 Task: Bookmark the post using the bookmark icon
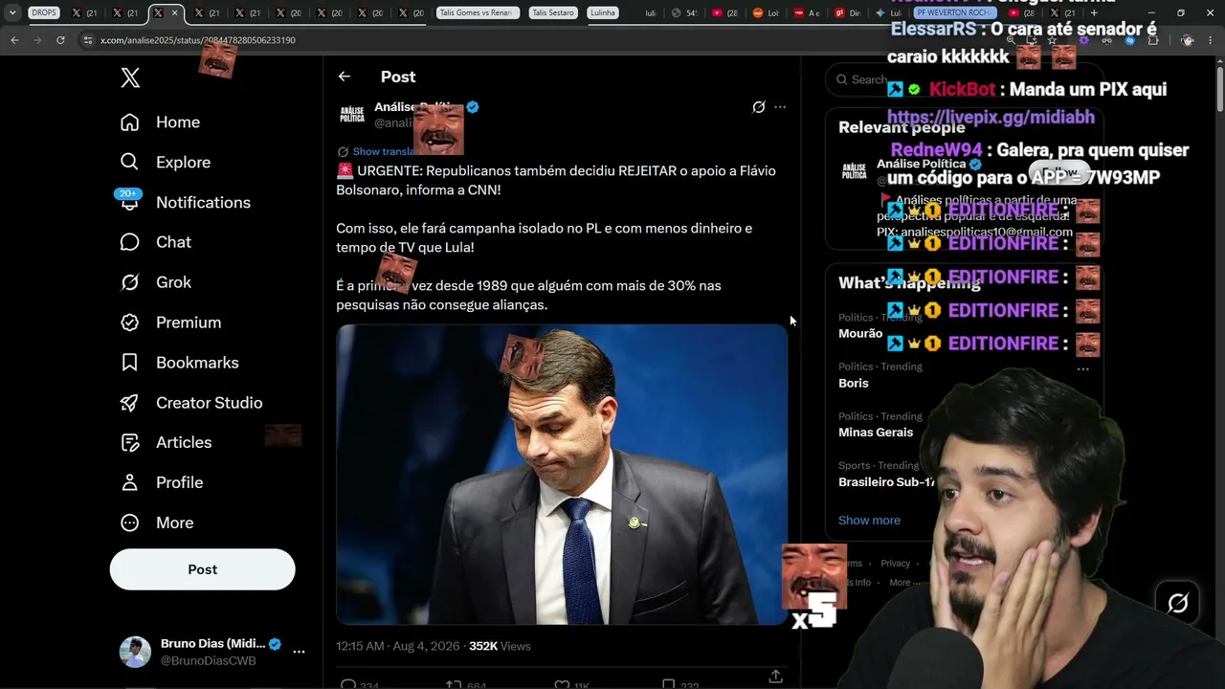tap(669, 684)
